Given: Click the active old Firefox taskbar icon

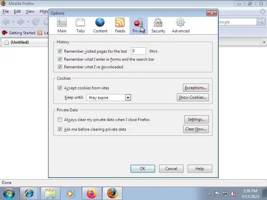Looking at the screenshot, I should (x=112, y=194).
